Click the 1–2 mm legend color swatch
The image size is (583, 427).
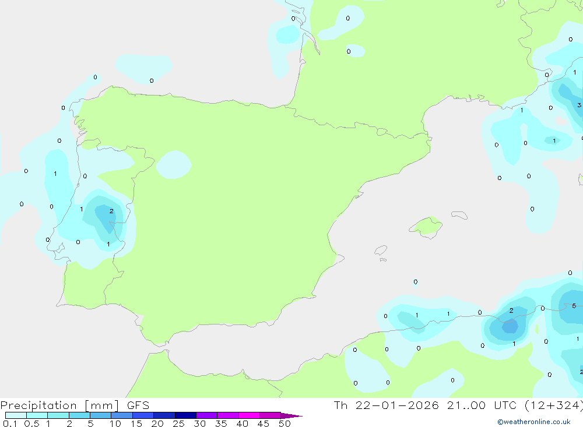point(58,415)
